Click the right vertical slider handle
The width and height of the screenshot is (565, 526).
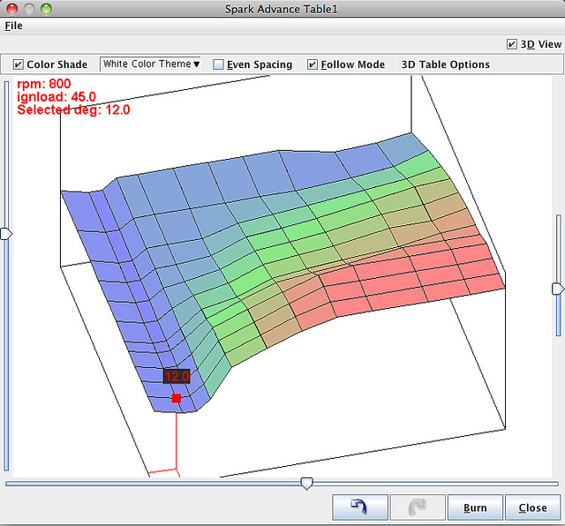(x=557, y=289)
